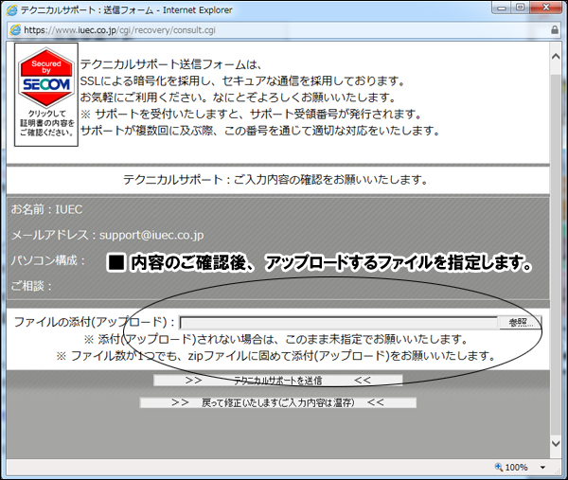568x480 pixels.
Task: Click the email address support@iuec.co.jp
Action: pos(151,235)
